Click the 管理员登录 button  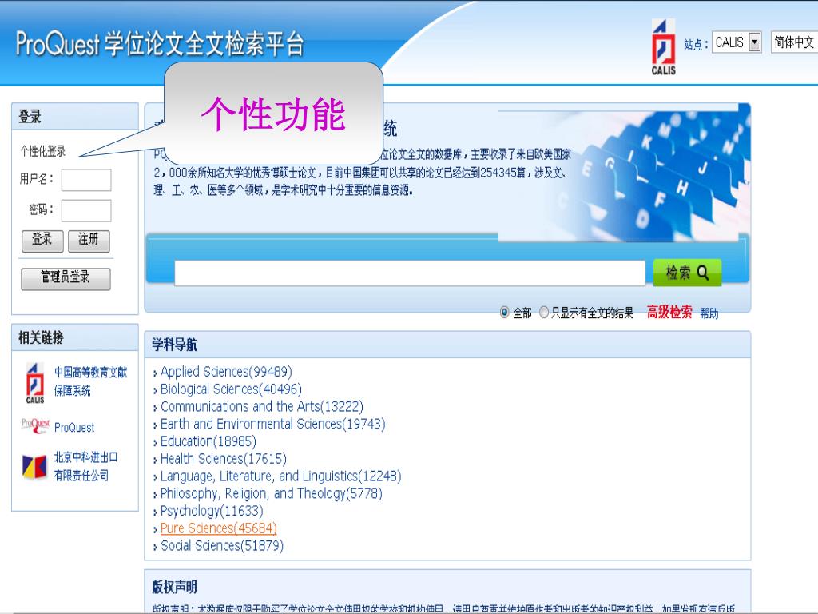tap(66, 278)
